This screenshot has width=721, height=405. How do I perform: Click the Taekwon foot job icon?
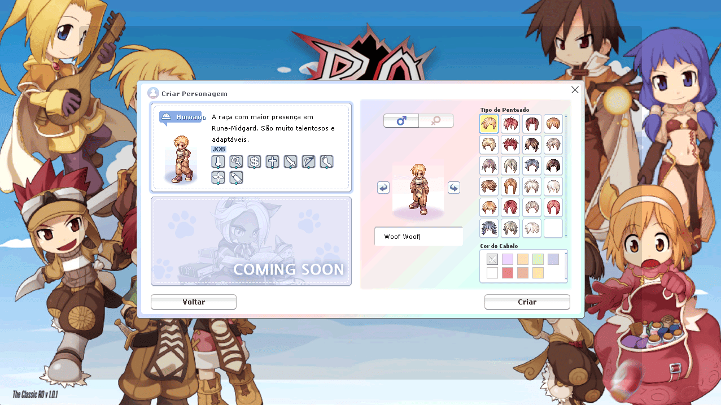(x=327, y=162)
